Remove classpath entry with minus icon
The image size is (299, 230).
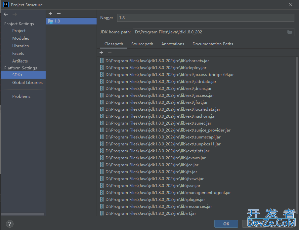pyautogui.click(x=110, y=53)
